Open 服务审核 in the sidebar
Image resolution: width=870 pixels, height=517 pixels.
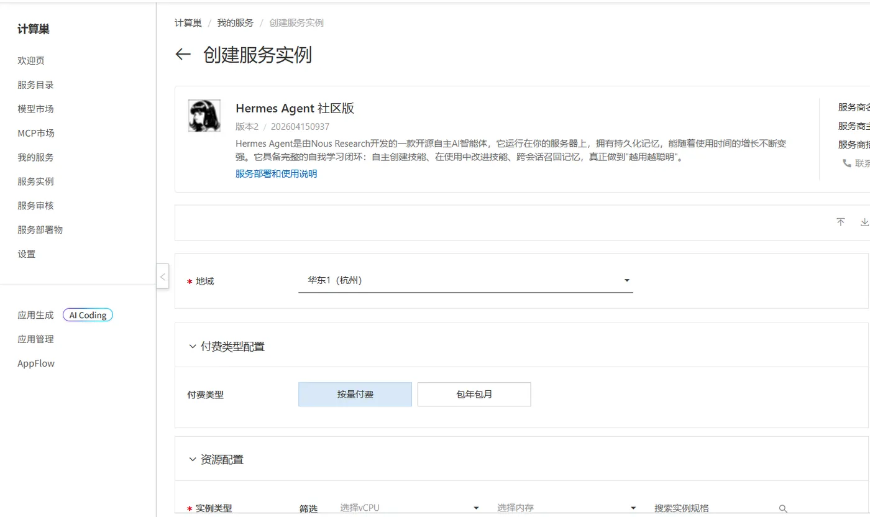[x=35, y=206]
